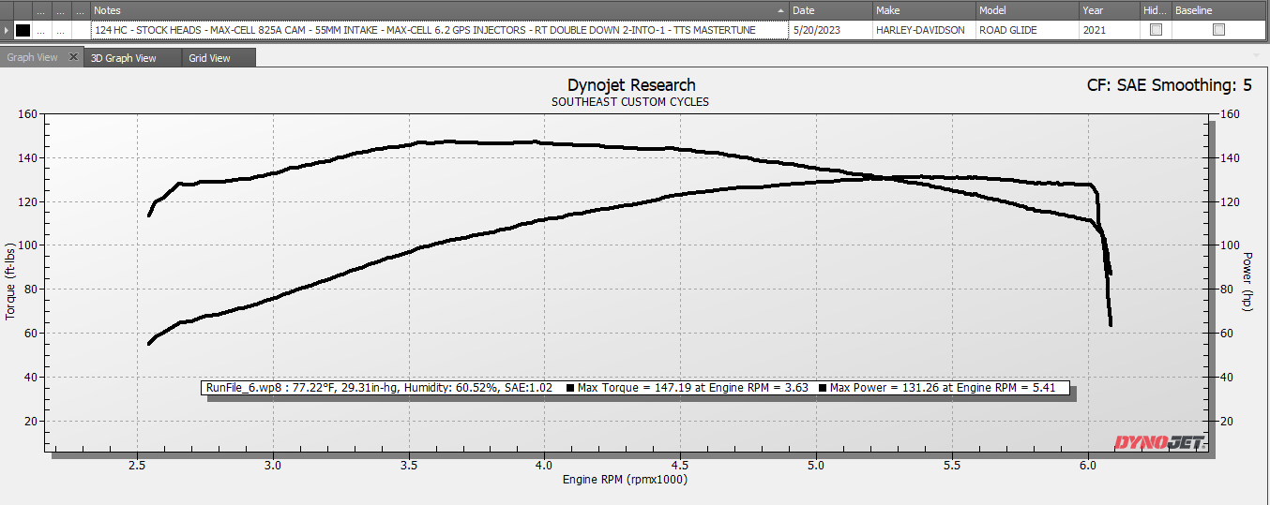Click the CF: SAE Smoothing: 5 label
This screenshot has height=505, width=1270.
pos(1169,85)
